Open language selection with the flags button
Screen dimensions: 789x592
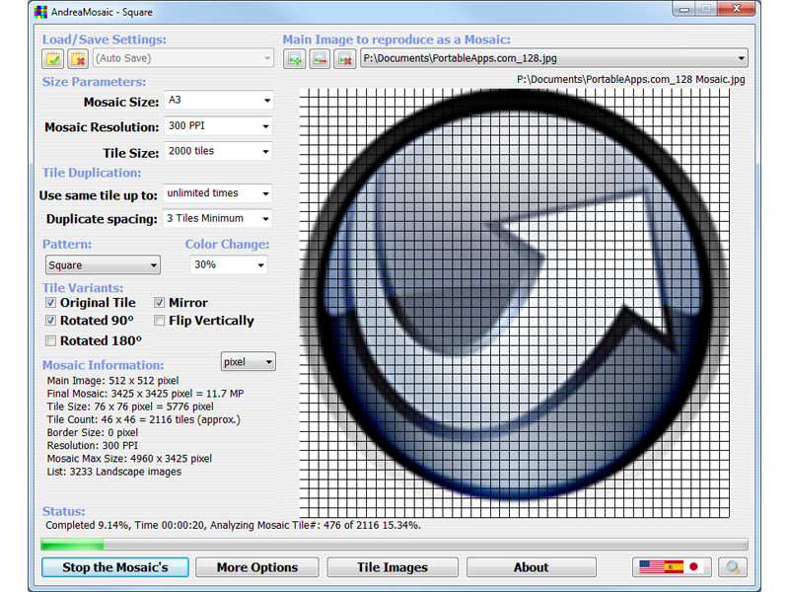click(674, 567)
